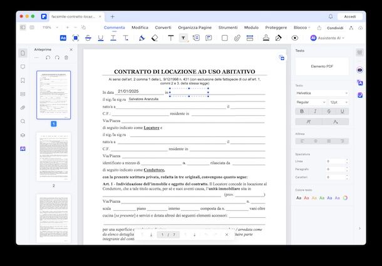
Task: Choose the large T text comment tool
Action: pos(171,38)
